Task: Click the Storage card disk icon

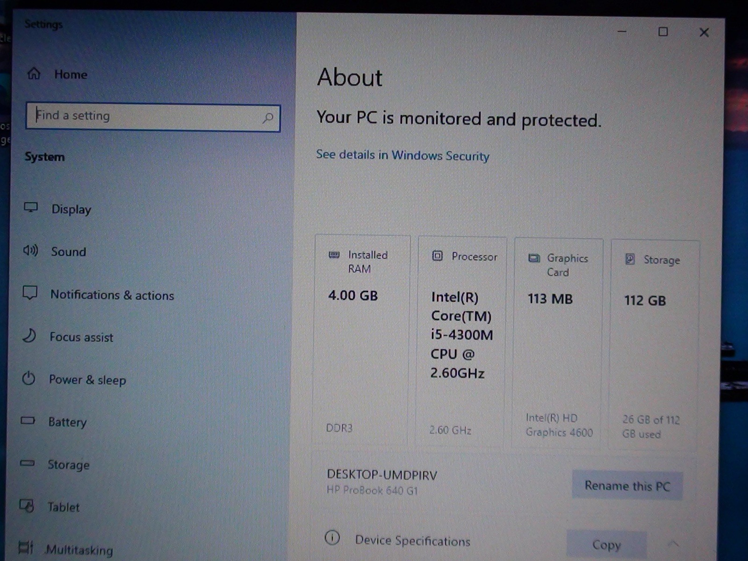Action: (x=630, y=259)
